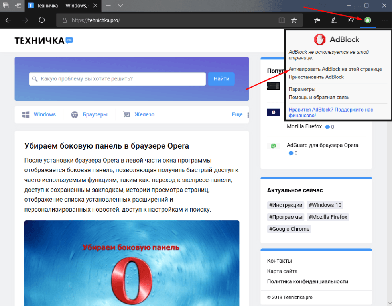Click the Какую проблему search input
392x306 pixels.
(117, 79)
